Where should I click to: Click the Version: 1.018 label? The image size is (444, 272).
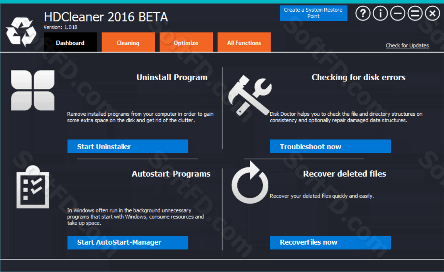(60, 27)
